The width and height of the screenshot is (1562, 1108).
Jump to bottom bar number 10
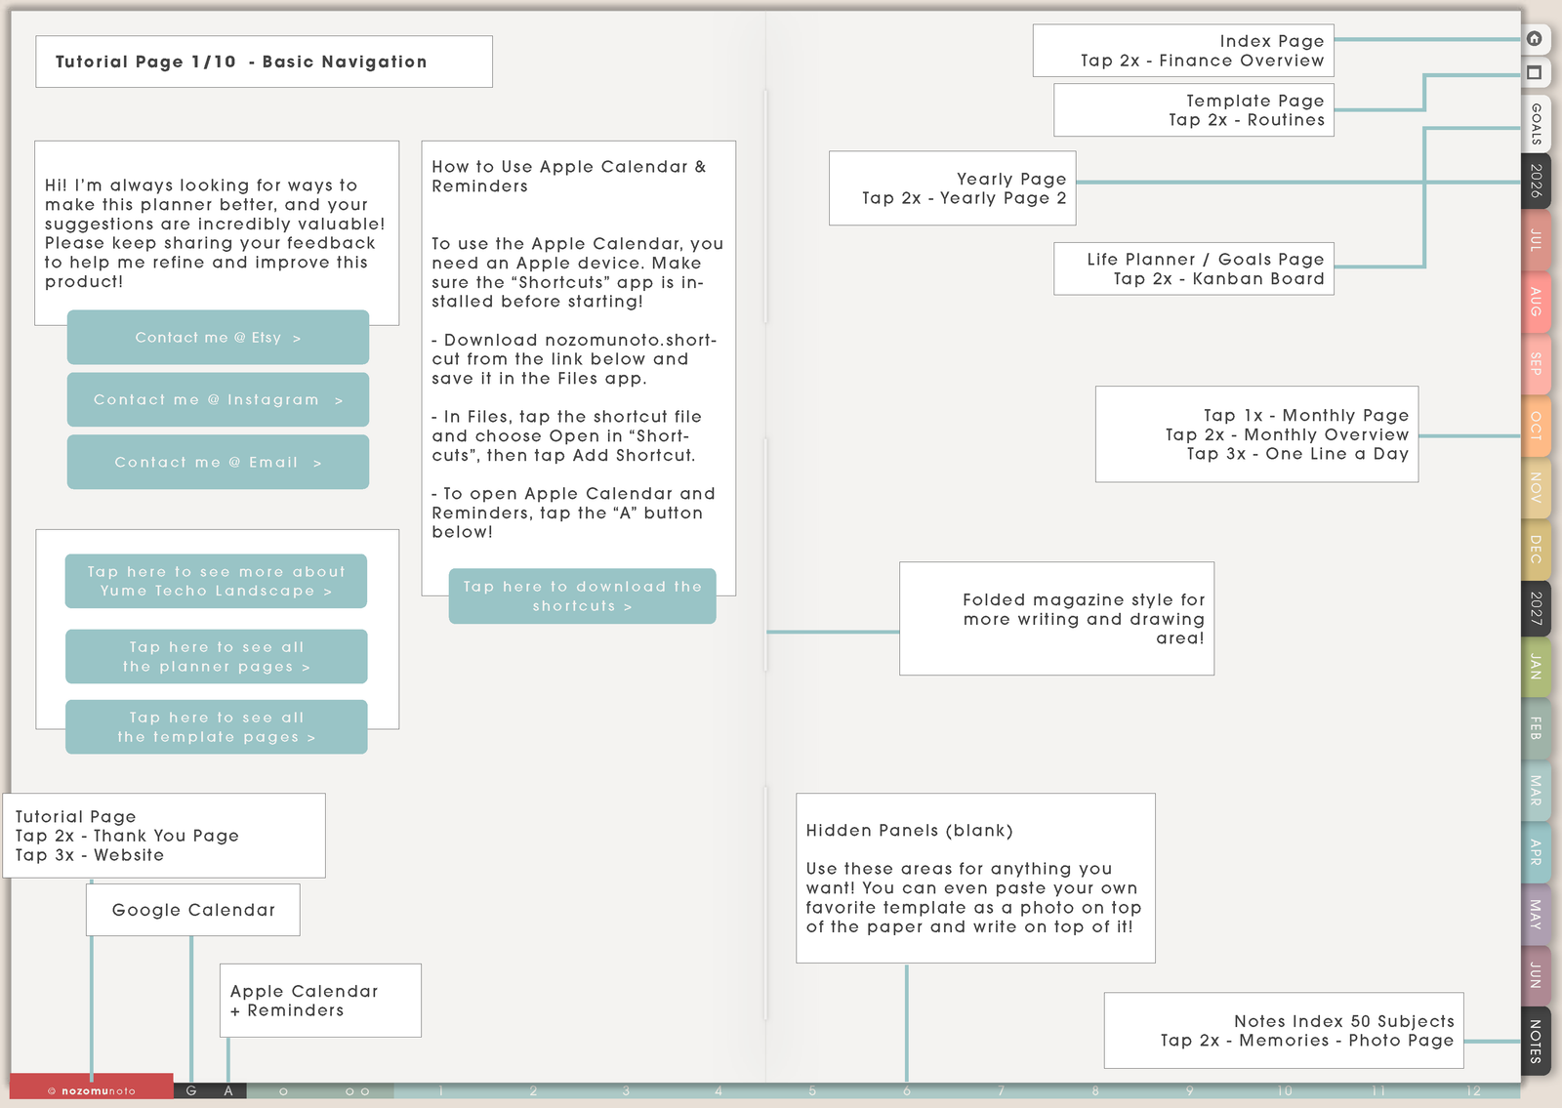tap(1284, 1091)
